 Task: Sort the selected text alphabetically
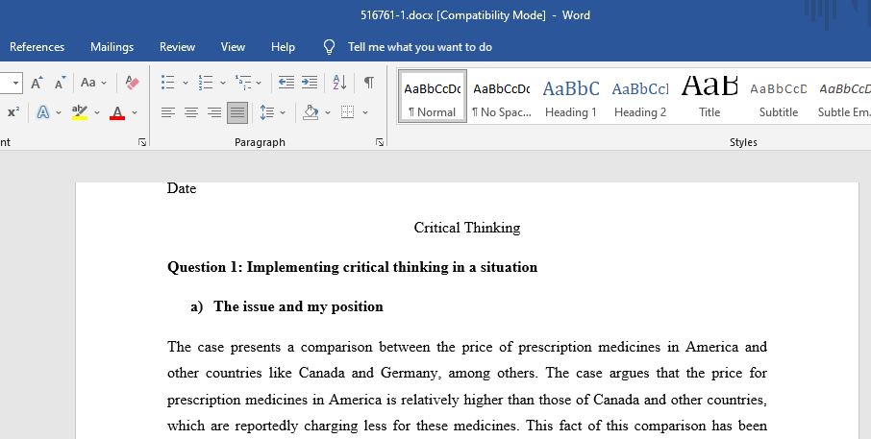pyautogui.click(x=339, y=83)
